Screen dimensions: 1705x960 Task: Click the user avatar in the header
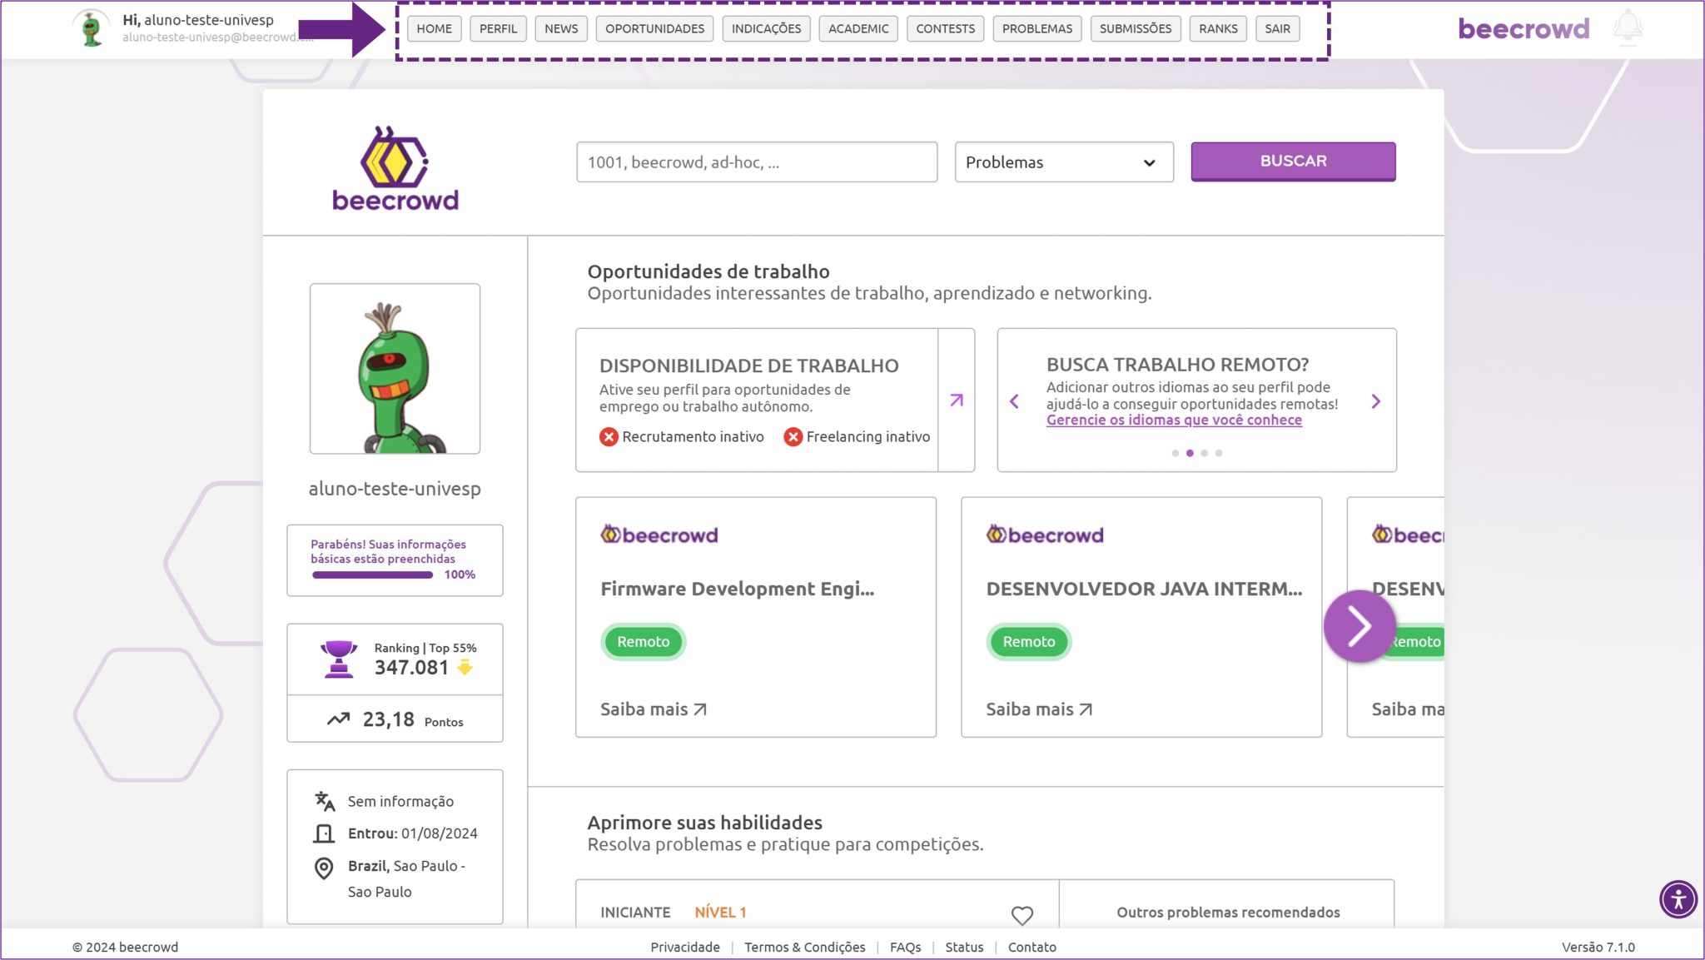pyautogui.click(x=92, y=28)
